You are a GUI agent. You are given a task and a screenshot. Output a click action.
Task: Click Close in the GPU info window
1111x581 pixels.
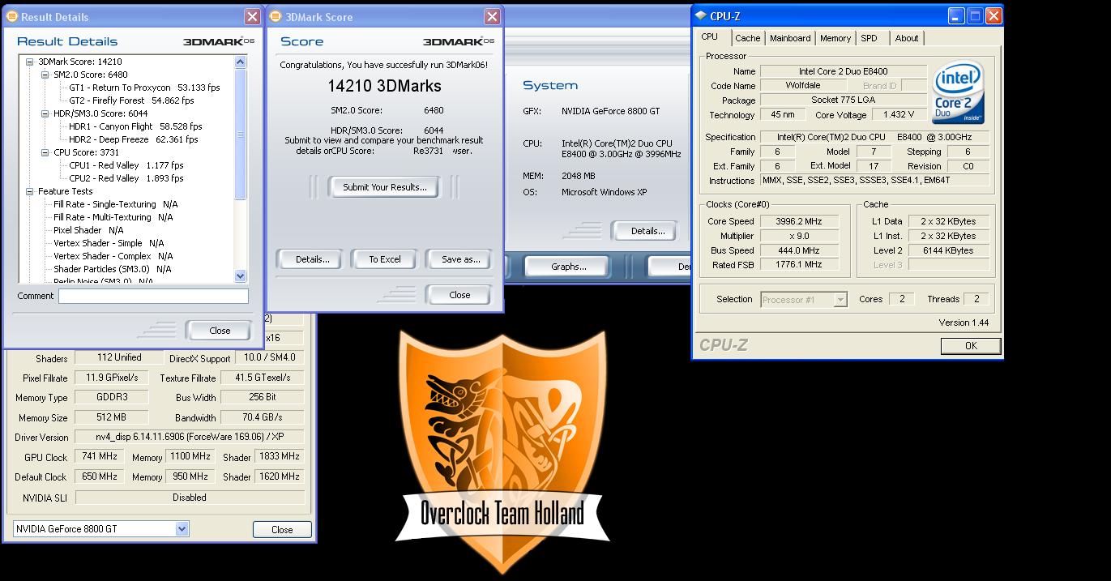click(x=282, y=529)
